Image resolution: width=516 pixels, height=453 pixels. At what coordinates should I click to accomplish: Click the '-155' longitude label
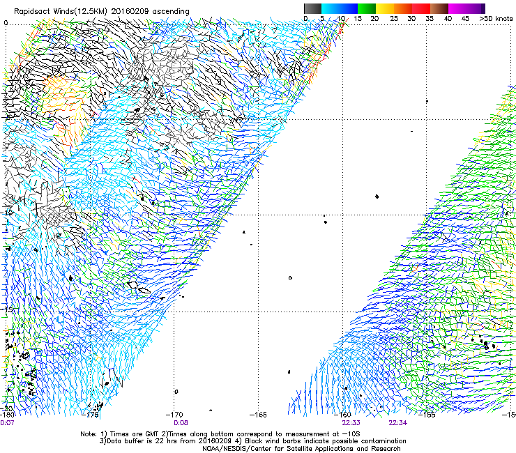point(427,415)
